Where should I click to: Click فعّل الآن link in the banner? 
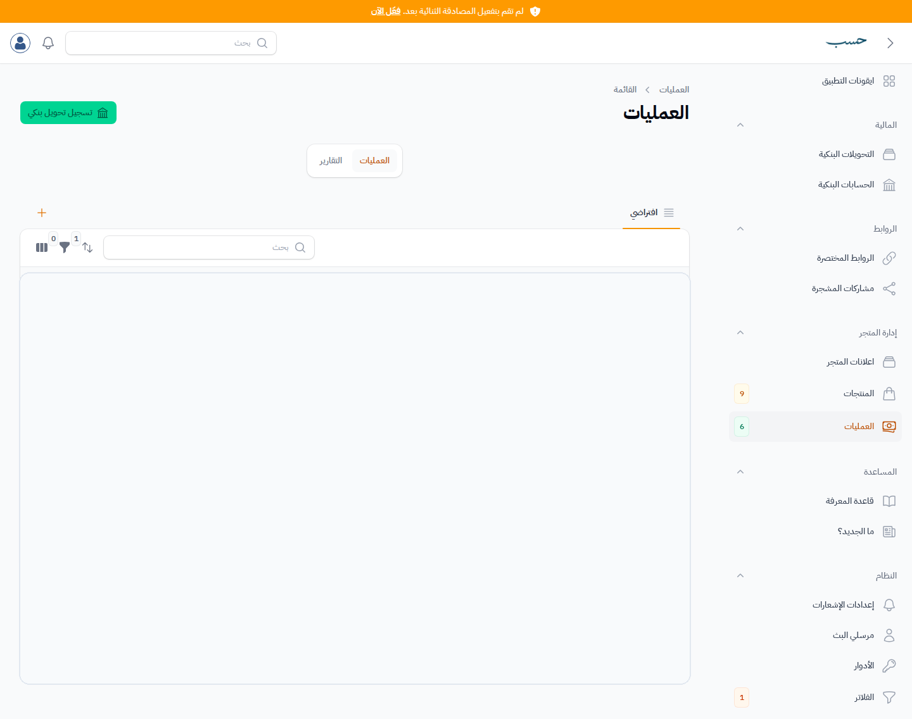pos(386,11)
